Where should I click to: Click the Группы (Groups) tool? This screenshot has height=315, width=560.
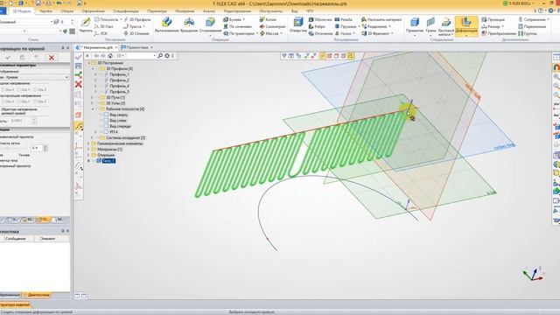coord(528,33)
